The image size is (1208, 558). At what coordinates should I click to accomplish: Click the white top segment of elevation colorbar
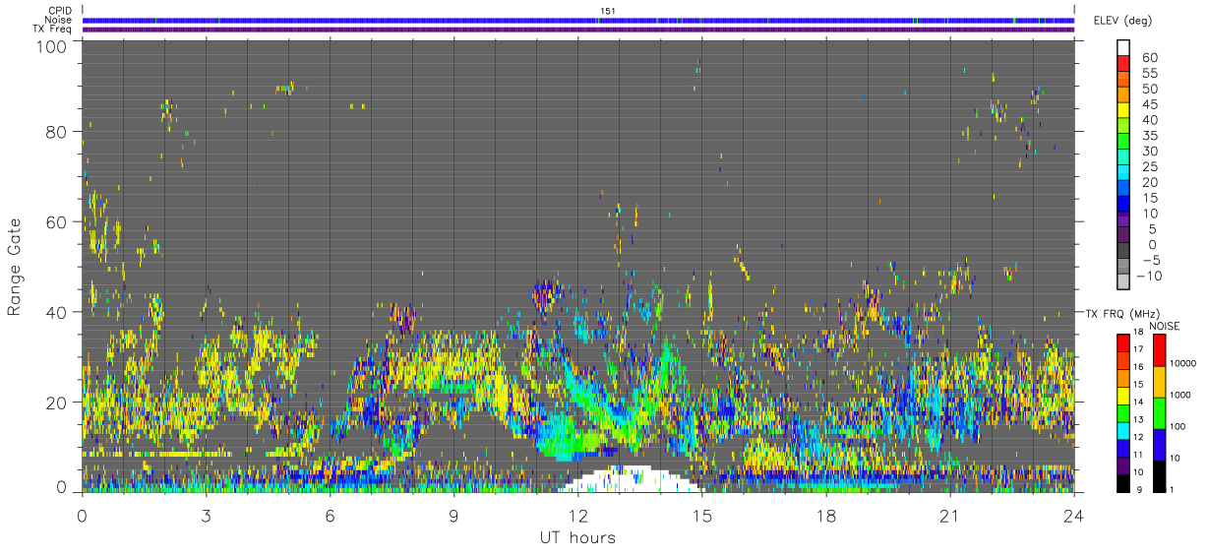[x=1123, y=46]
